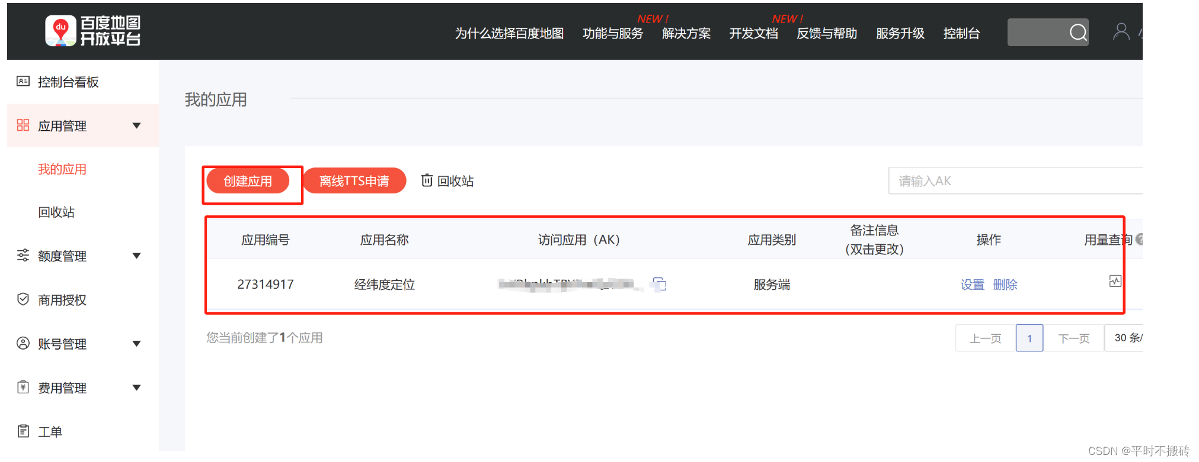Go to previous page with 上一页
This screenshot has height=462, width=1199.
pos(985,338)
